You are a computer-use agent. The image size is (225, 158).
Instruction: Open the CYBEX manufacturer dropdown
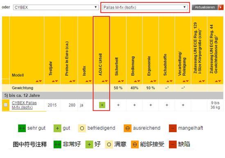(56, 7)
